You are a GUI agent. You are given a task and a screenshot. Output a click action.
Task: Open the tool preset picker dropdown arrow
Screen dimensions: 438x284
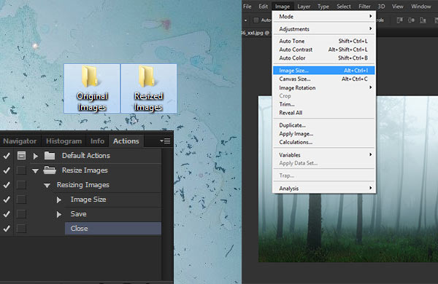pyautogui.click(x=245, y=20)
